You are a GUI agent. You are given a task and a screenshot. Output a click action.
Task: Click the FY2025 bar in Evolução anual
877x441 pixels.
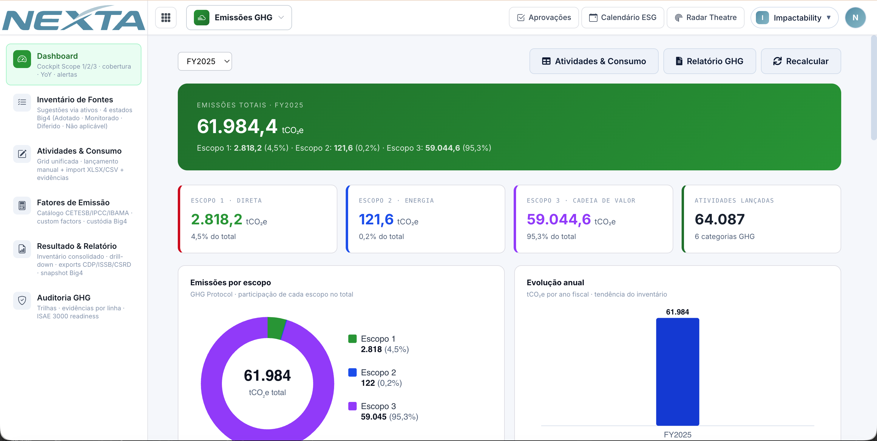677,371
